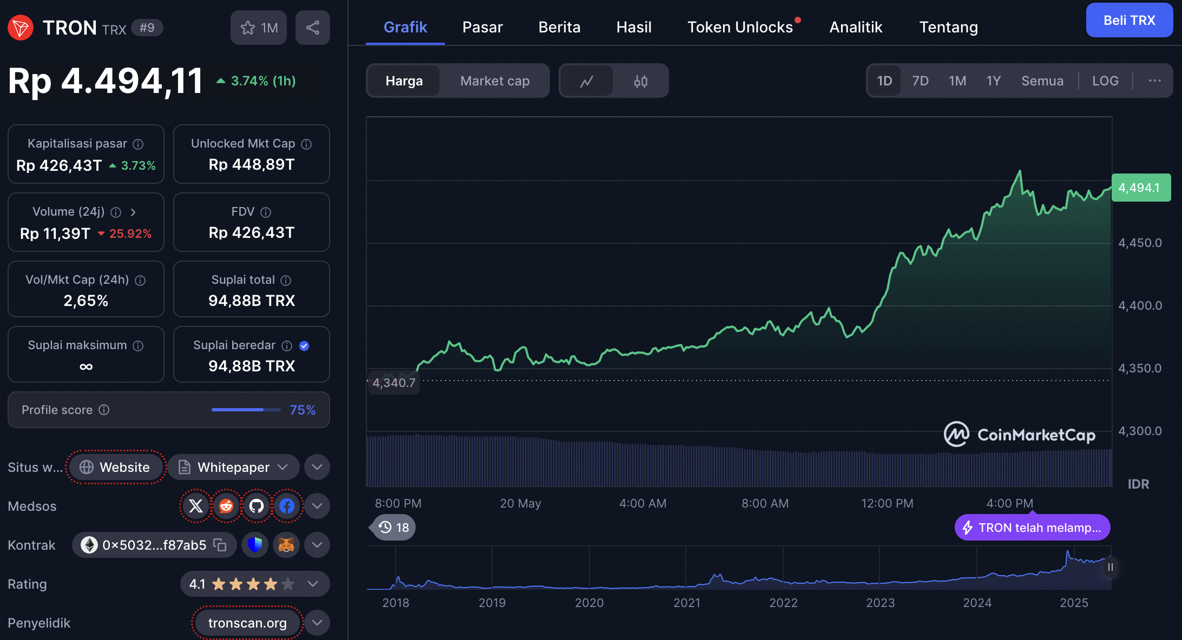Go to the Berita tab
This screenshot has width=1182, height=640.
559,27
